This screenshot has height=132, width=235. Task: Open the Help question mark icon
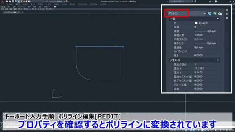216,1
